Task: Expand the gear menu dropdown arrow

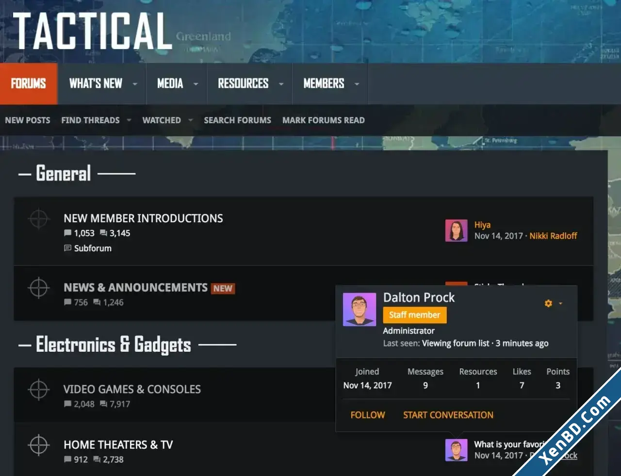Action: pos(560,303)
